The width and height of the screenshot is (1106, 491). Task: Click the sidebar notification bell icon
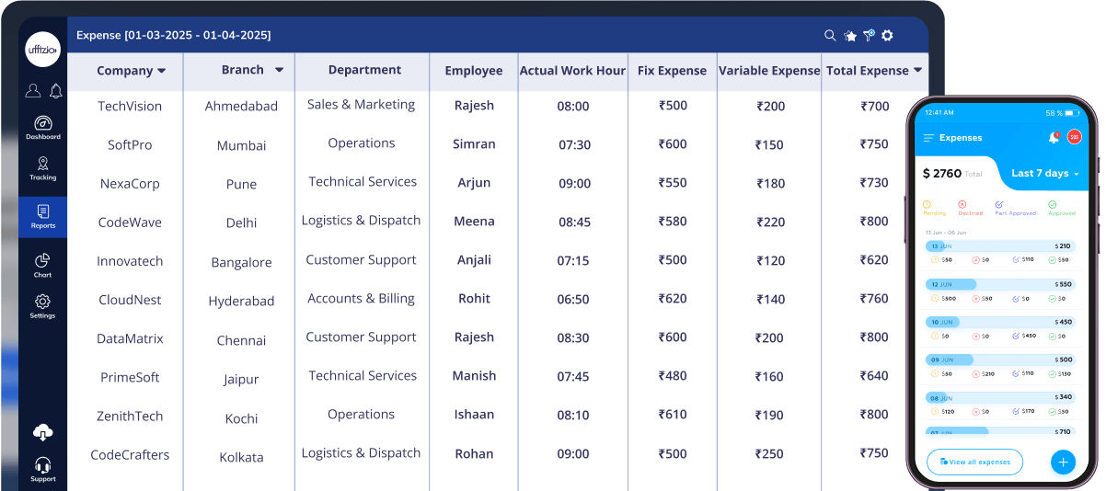55,90
